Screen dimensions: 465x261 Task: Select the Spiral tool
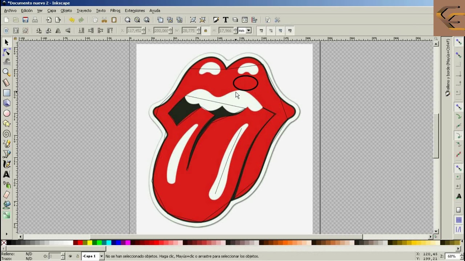tap(7, 134)
